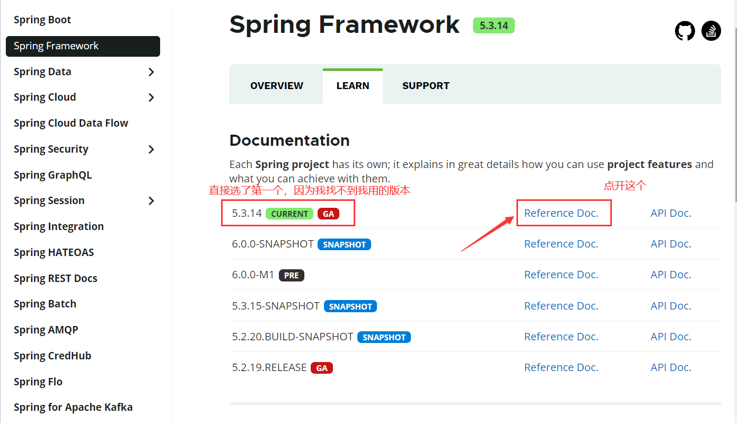Open Spring HATEOAS in the sidebar
737x423 pixels.
coord(54,253)
